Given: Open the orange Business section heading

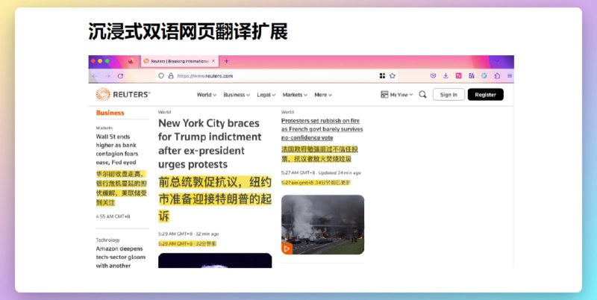Looking at the screenshot, I should (110, 113).
